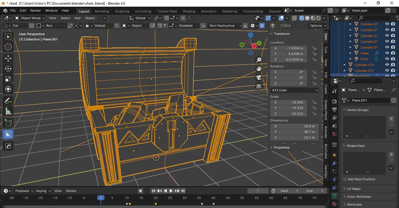
Task: Toggle the lock on Location X
Action: tap(314, 48)
